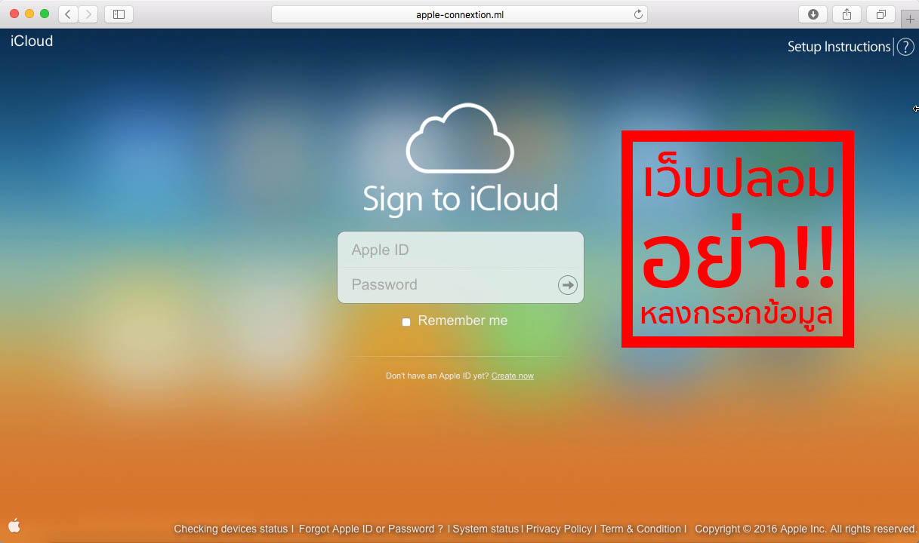The width and height of the screenshot is (919, 543).
Task: Click the iCloud title at top left
Action: point(32,41)
